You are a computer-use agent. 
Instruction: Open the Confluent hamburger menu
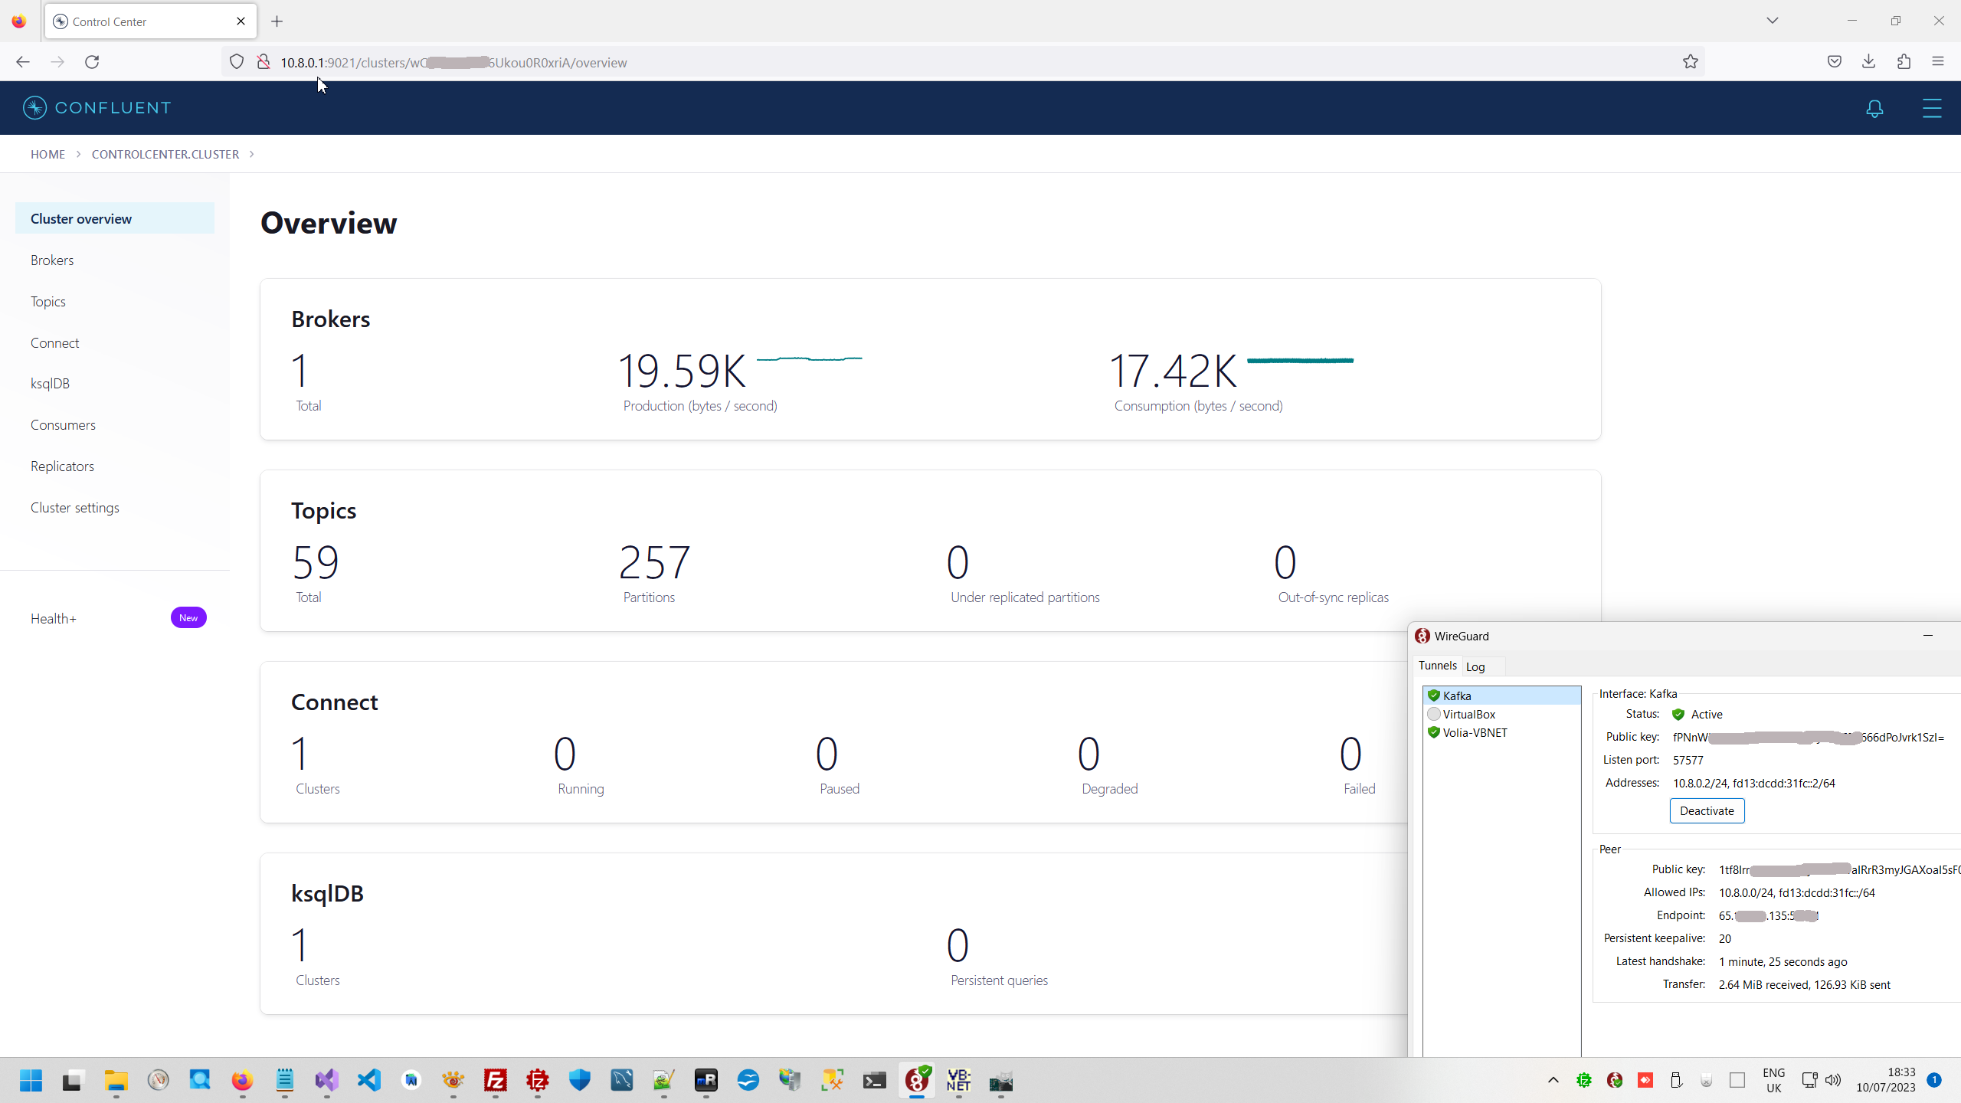[x=1931, y=109]
